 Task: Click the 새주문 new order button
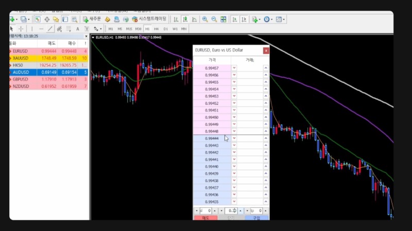coord(91,20)
